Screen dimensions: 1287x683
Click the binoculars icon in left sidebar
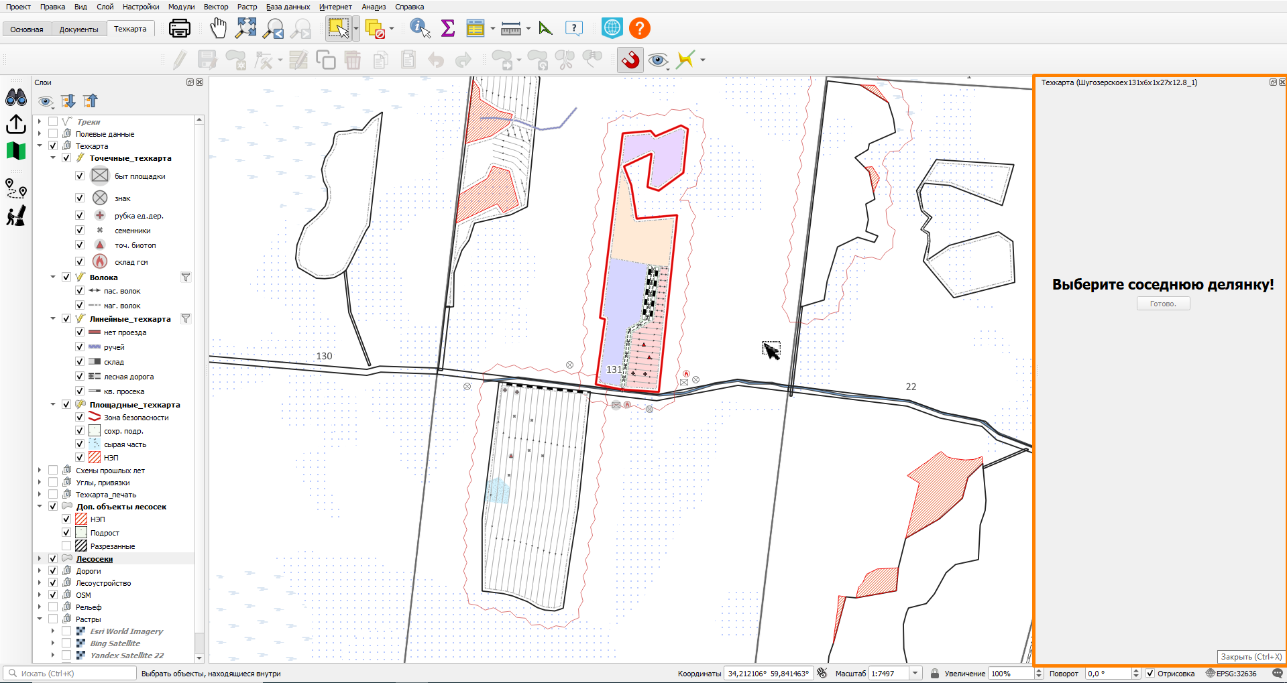(x=16, y=98)
